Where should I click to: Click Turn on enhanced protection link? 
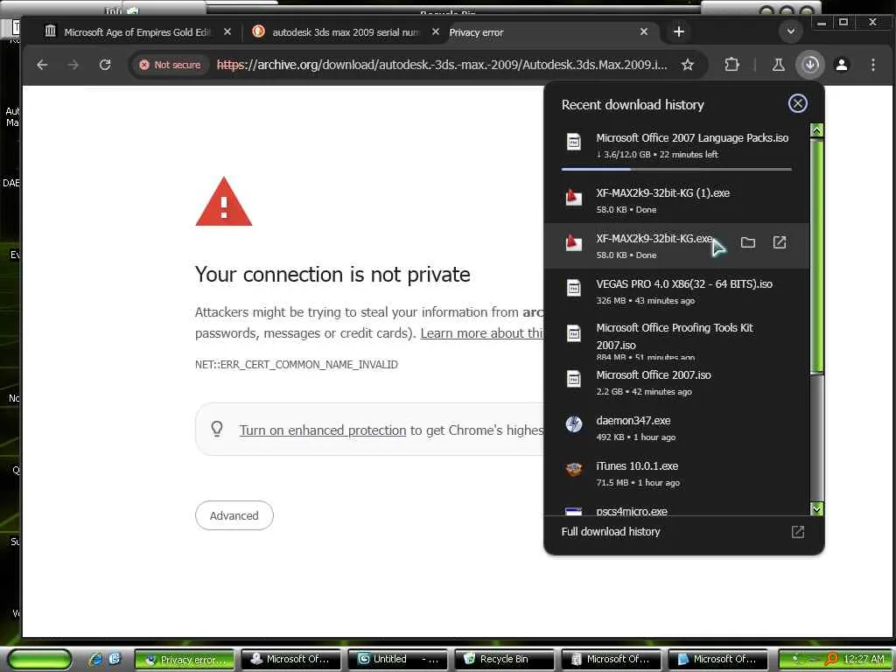(322, 430)
